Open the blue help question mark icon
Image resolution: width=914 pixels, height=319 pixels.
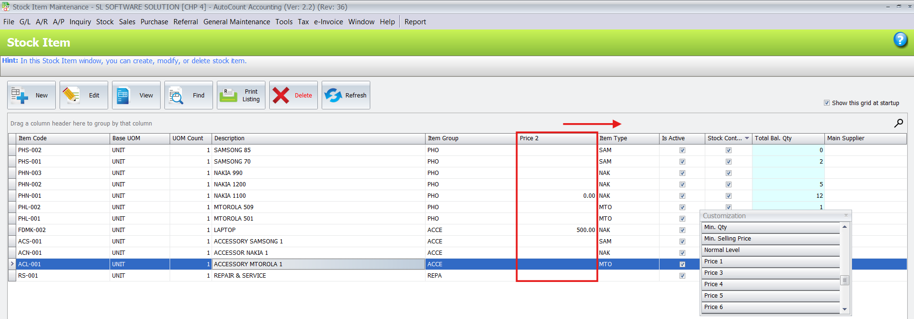coord(900,40)
